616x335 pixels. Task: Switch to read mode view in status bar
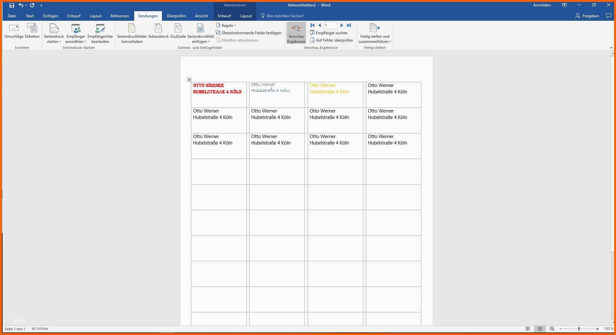tap(528, 329)
